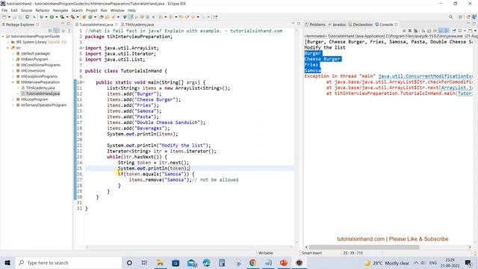
Task: Select the TutorialsInHand.java editor tab
Action: (x=96, y=25)
